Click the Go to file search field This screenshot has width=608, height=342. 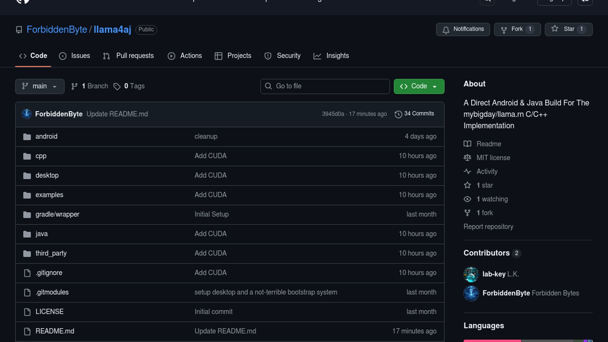pos(325,86)
